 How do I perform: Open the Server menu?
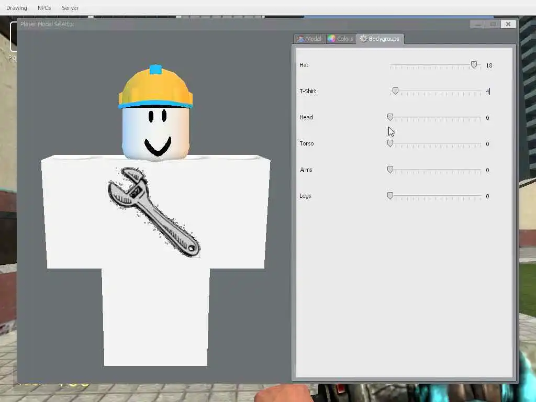tap(70, 7)
